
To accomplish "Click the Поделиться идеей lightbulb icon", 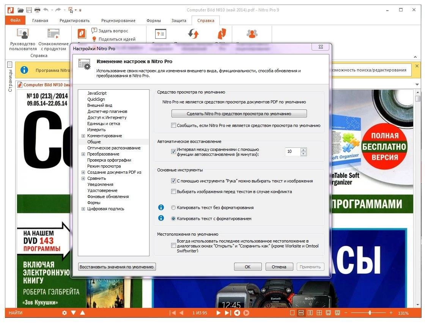I will [x=94, y=39].
